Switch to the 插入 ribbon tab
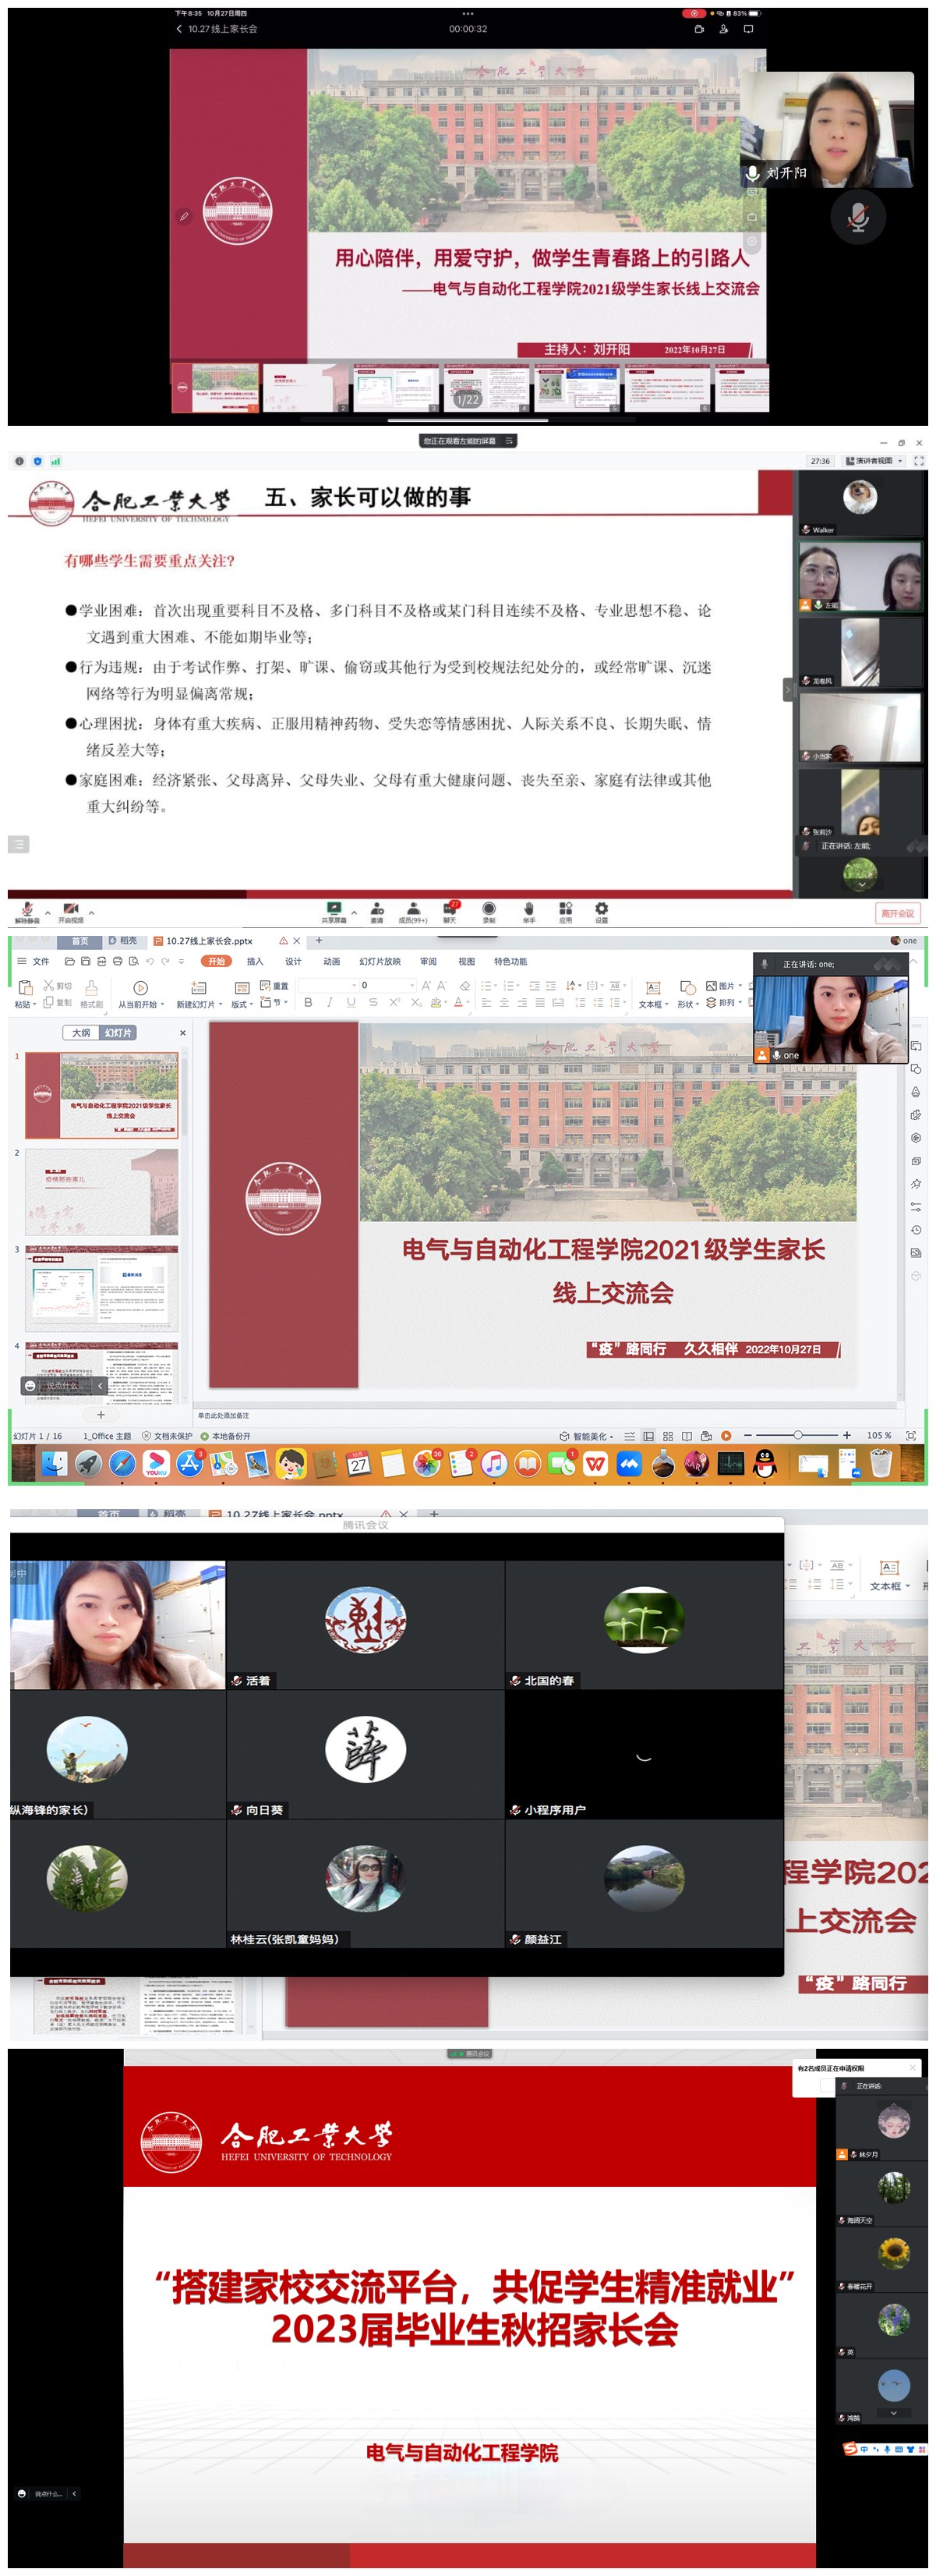The width and height of the screenshot is (936, 2576). [255, 961]
